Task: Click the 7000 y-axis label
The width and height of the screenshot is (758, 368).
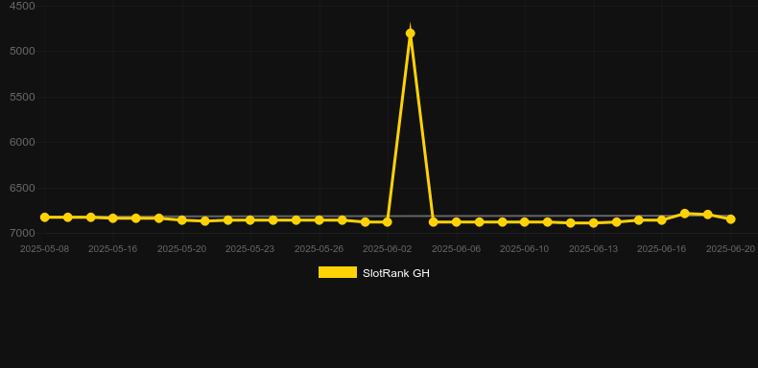Action: click(22, 233)
